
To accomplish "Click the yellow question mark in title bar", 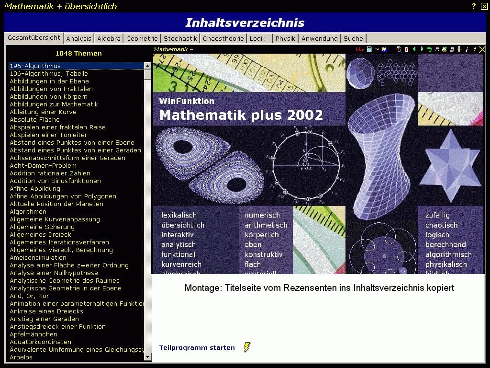I will pyautogui.click(x=474, y=6).
